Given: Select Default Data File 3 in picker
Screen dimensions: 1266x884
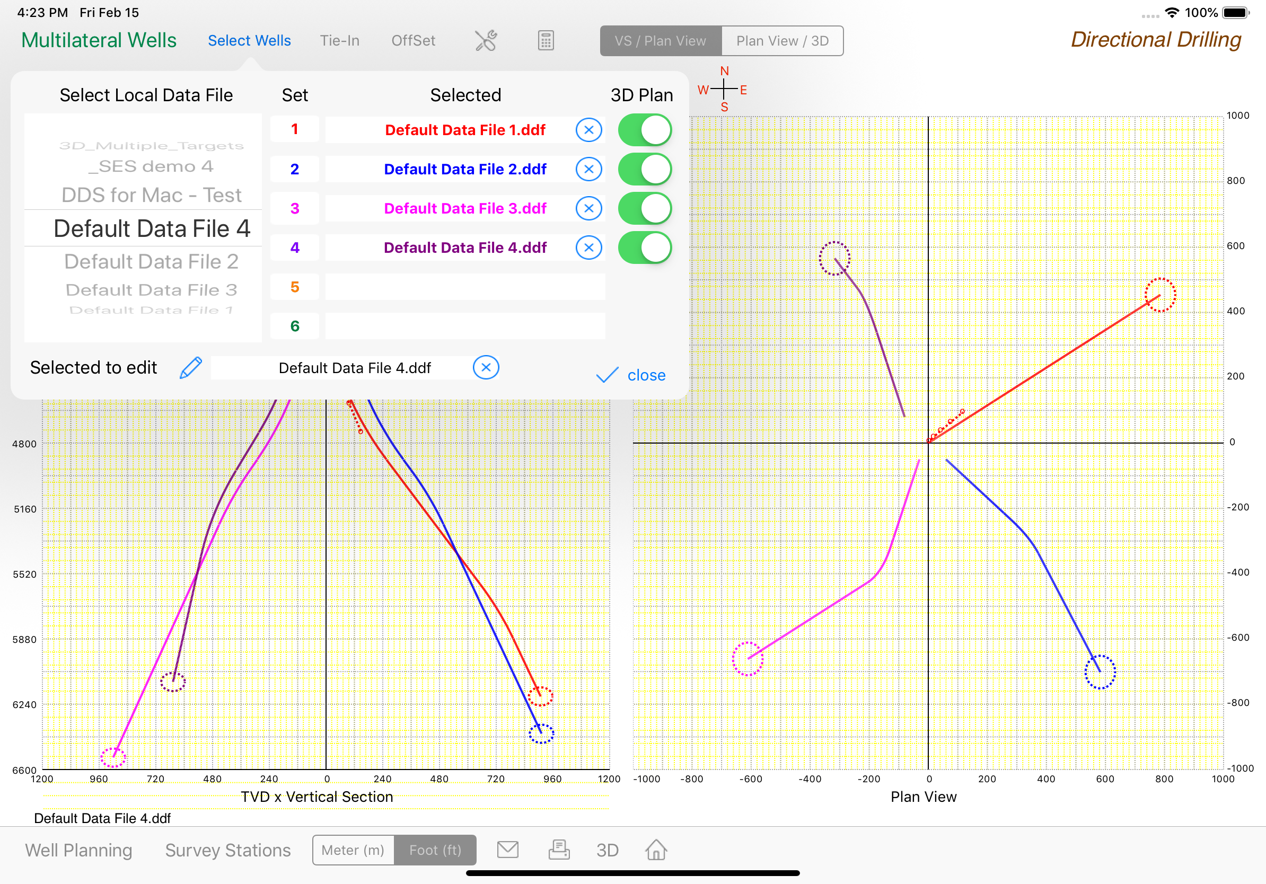Looking at the screenshot, I should 151,290.
